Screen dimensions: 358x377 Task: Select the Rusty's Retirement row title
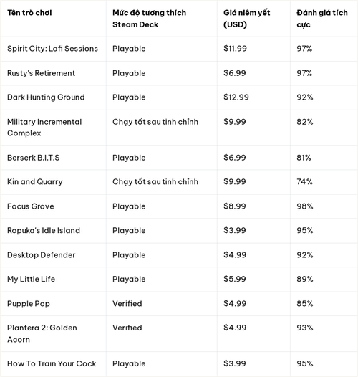[x=41, y=73]
